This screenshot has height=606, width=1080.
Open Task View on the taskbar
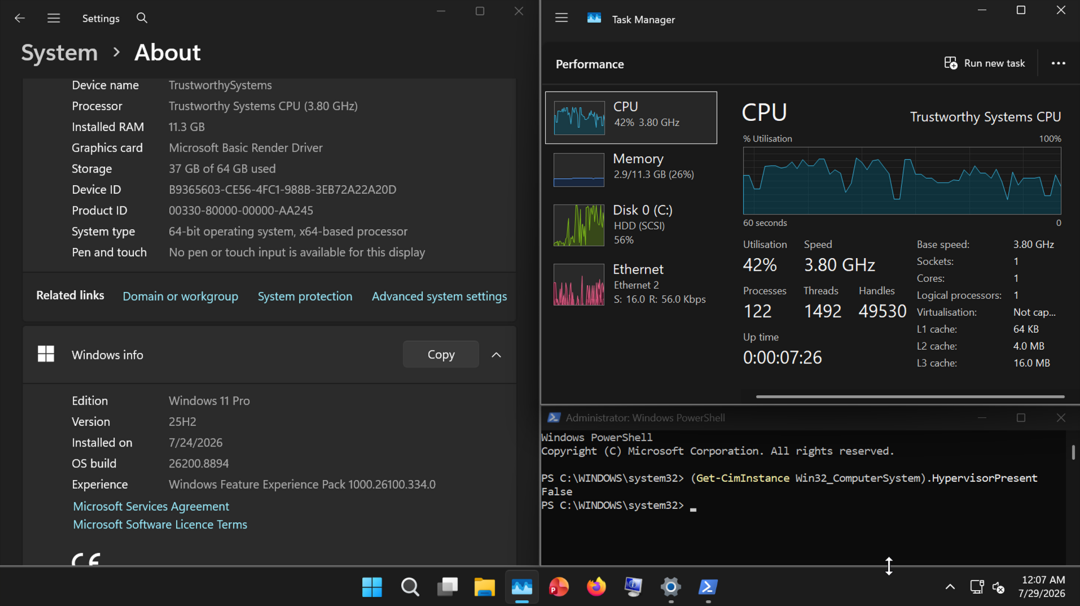447,587
